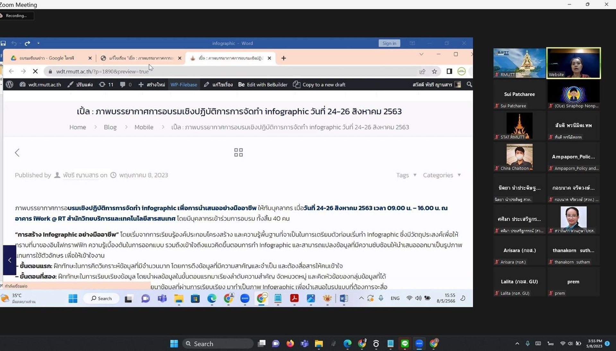Open Edge on the shared screen taskbar
Image resolution: width=616 pixels, height=351 pixels.
[212, 298]
